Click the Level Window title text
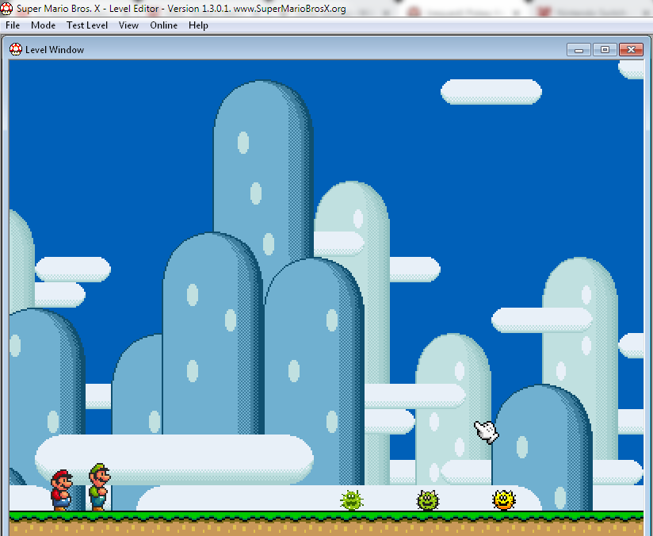Viewport: 653px width, 536px height. point(55,50)
